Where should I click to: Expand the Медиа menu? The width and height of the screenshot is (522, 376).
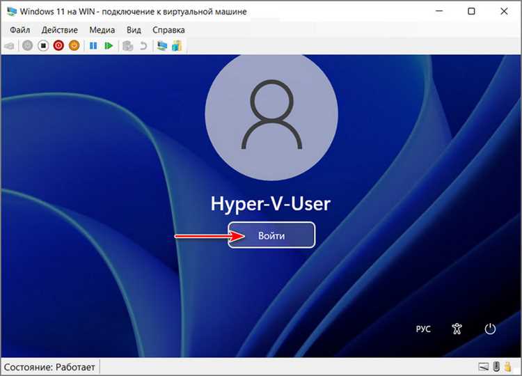(102, 30)
